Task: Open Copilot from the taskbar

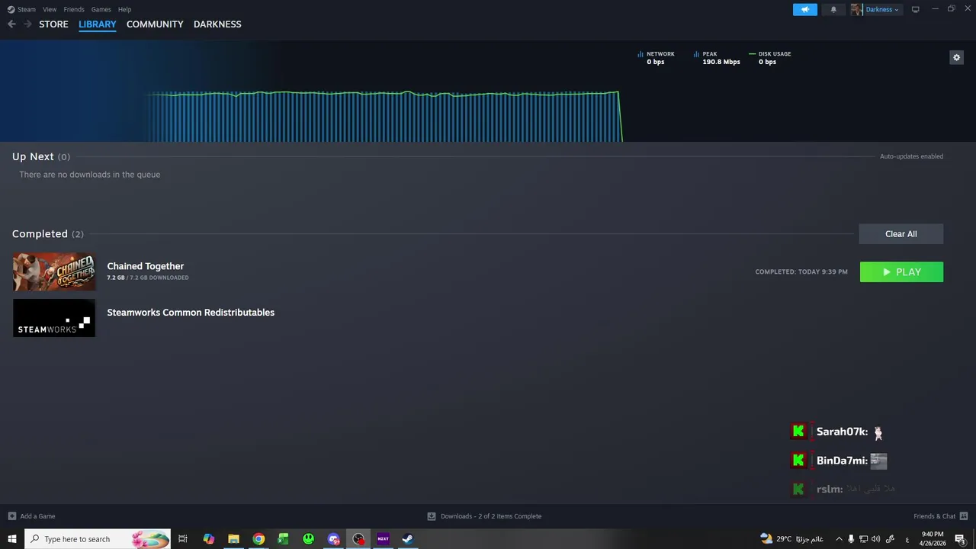Action: click(208, 539)
